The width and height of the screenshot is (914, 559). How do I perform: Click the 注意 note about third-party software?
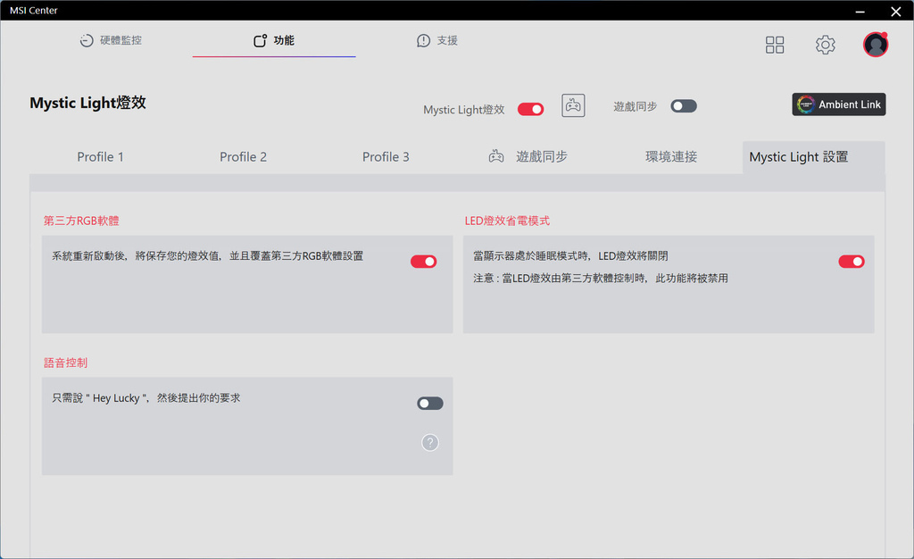(601, 278)
